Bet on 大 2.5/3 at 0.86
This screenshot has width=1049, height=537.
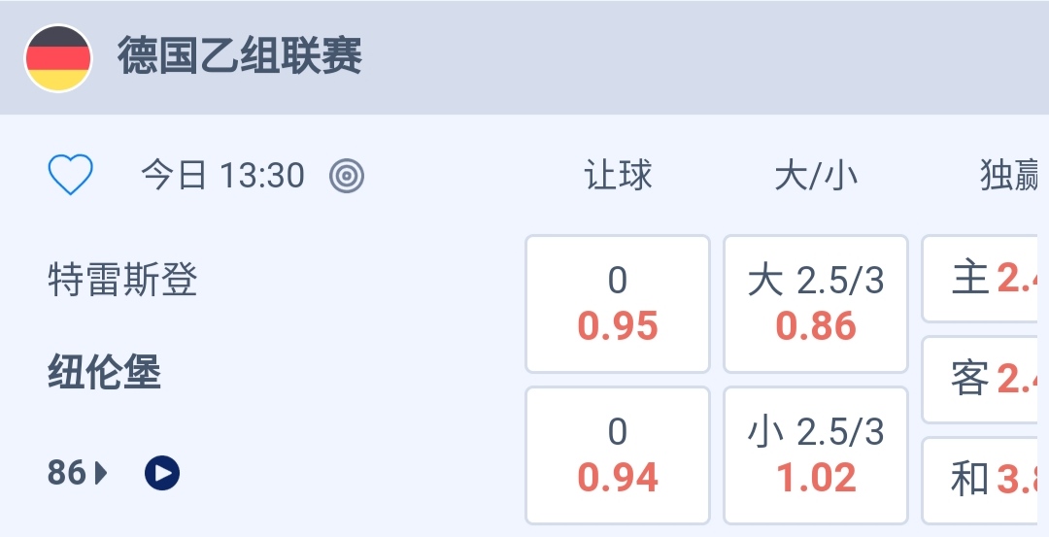pyautogui.click(x=816, y=304)
